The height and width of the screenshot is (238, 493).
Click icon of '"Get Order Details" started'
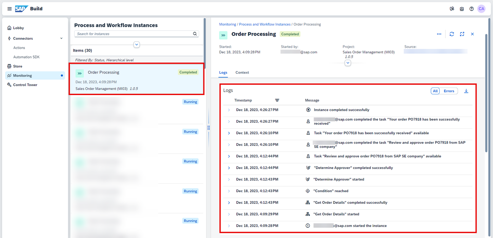(307, 214)
